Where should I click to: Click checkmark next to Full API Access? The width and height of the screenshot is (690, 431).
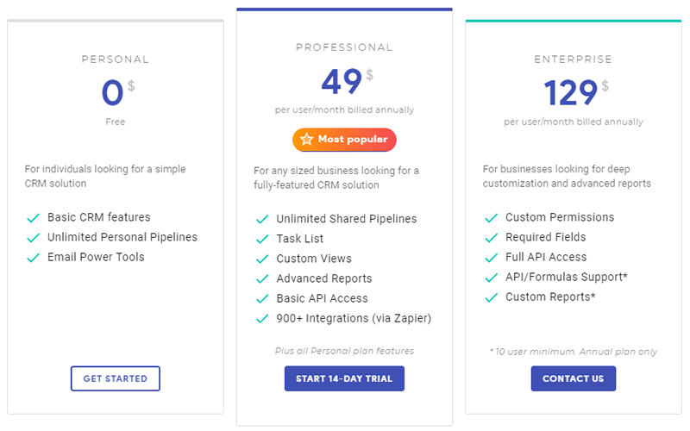(x=492, y=258)
